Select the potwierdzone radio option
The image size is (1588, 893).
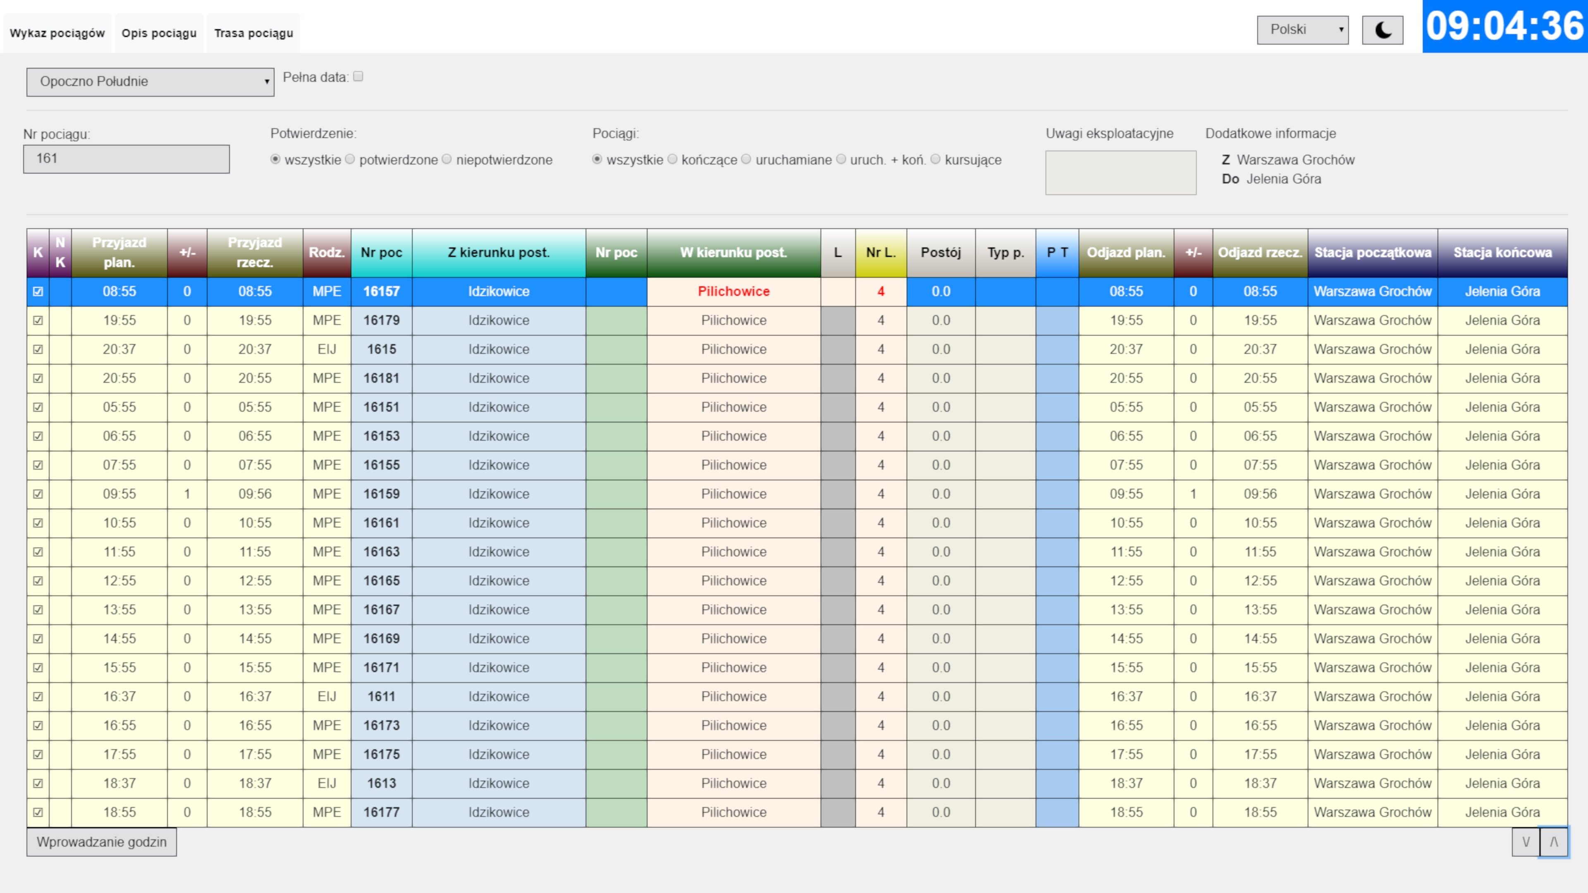(350, 160)
